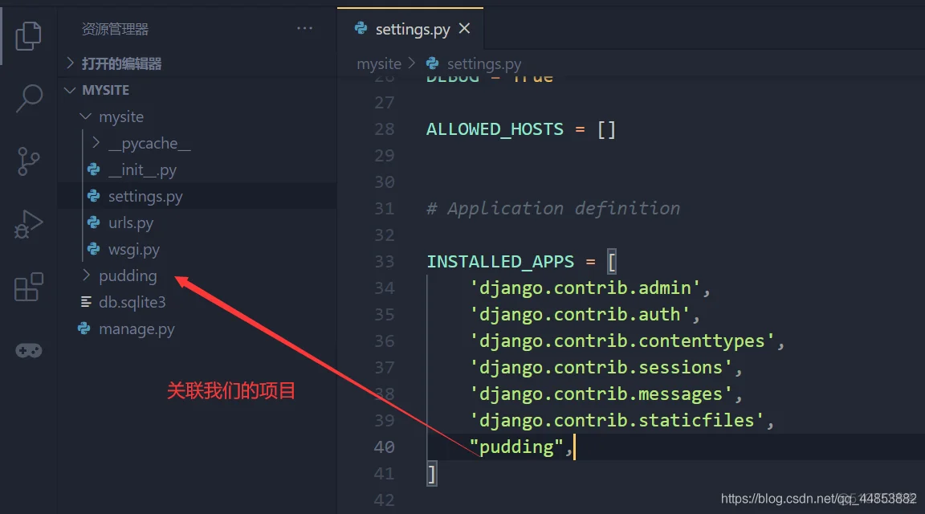Click 'django.contrib.staticfiles' string
Viewport: 925px width, 514px height.
click(x=617, y=420)
